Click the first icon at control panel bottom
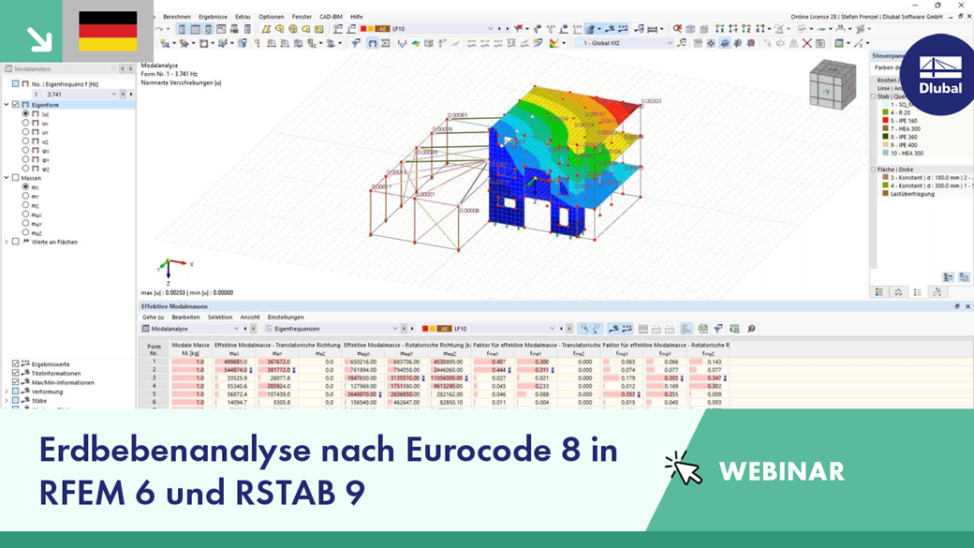This screenshot has width=974, height=548. 878,292
